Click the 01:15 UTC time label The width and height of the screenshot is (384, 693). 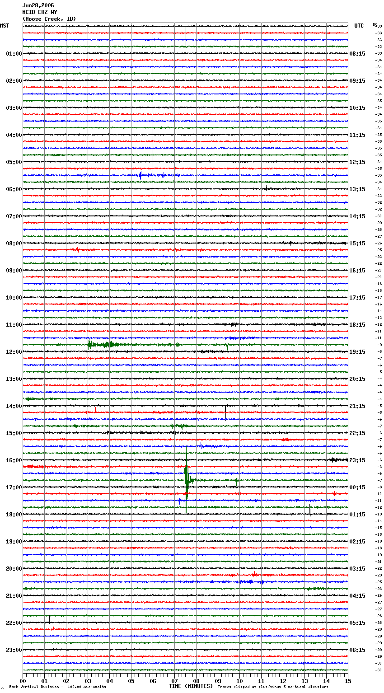click(357, 515)
